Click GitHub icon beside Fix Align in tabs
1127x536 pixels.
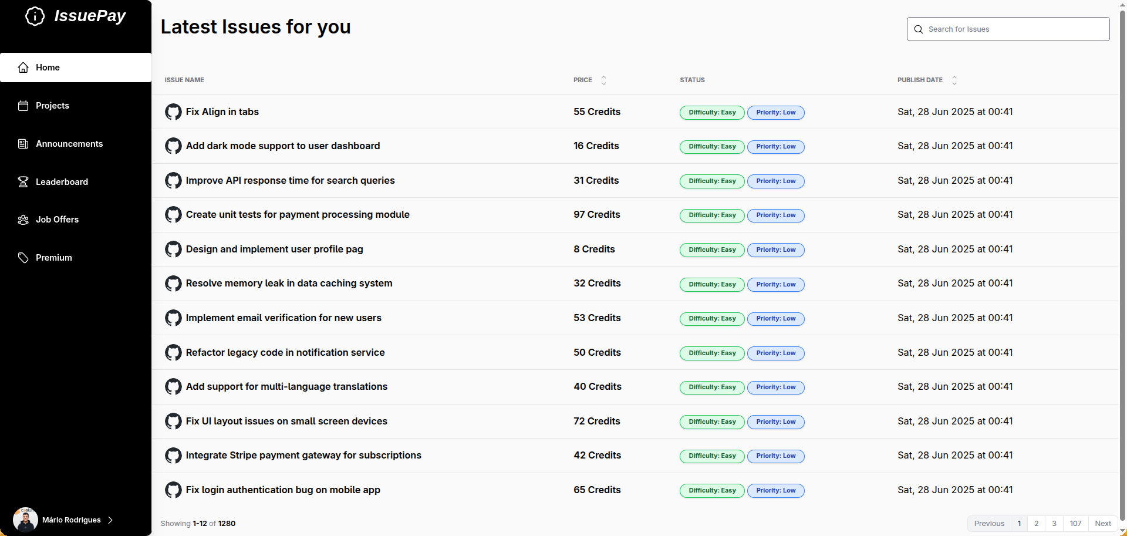(x=173, y=112)
